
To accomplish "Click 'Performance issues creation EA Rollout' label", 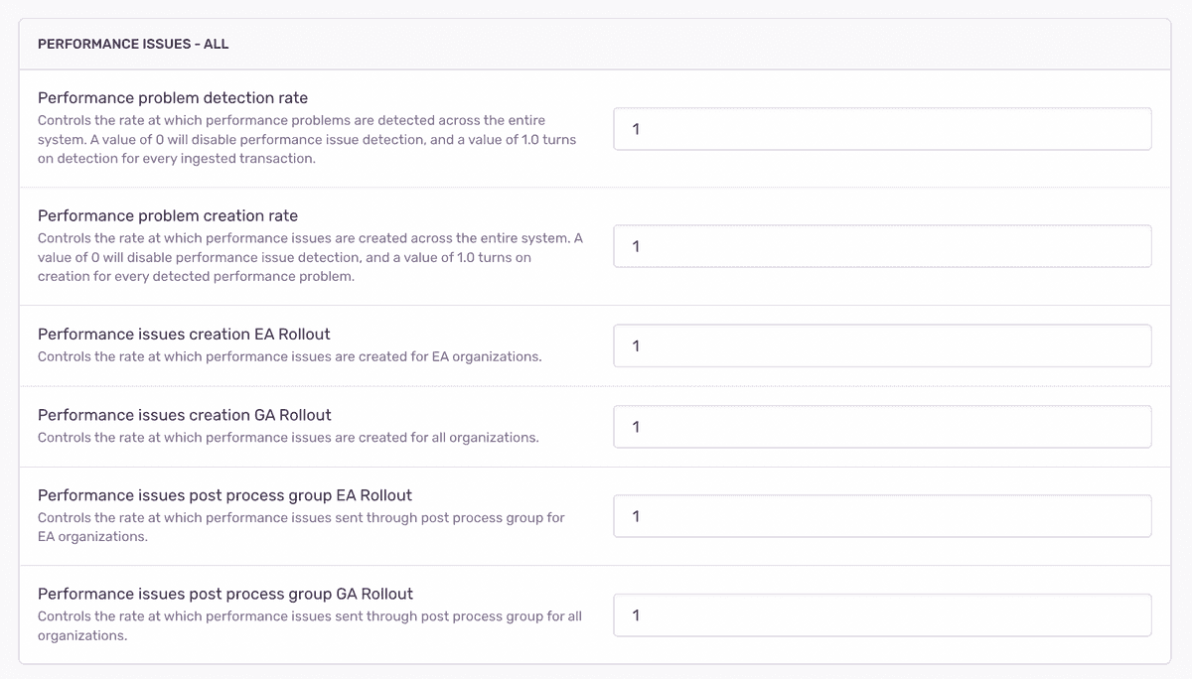I will (x=184, y=334).
